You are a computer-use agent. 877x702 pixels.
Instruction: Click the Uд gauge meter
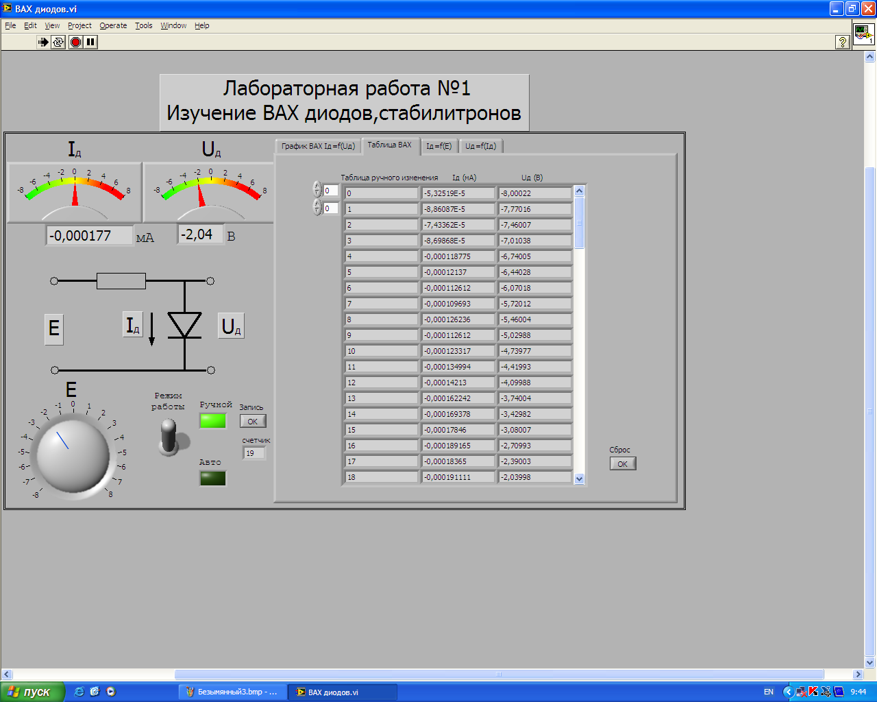coord(209,192)
